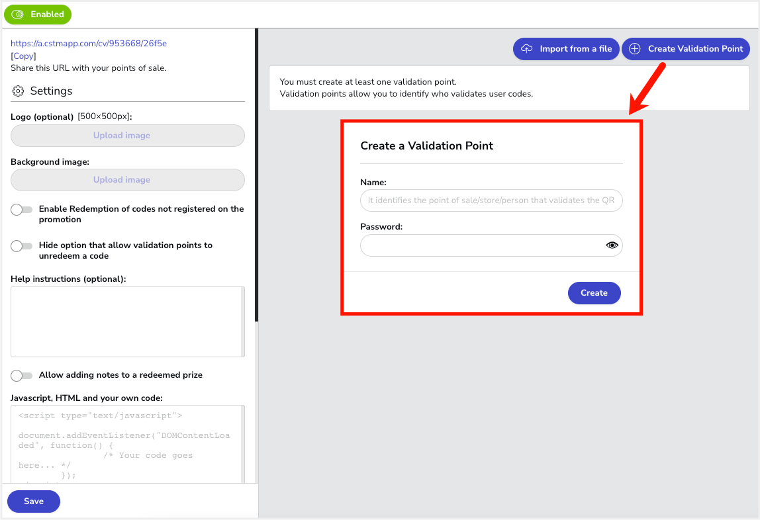This screenshot has height=520, width=760.
Task: Enable Redemption of codes not registered toggle
Action: click(x=21, y=209)
